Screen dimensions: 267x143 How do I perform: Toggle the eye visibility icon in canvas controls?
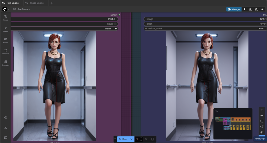(x=262, y=132)
